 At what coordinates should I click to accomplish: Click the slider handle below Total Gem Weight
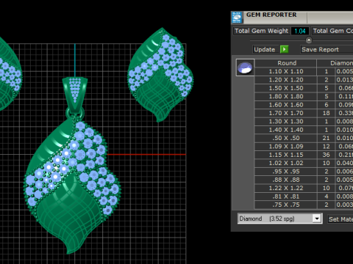(309, 40)
